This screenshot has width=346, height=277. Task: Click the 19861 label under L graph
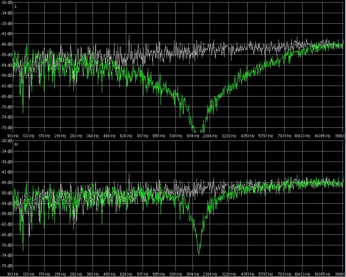click(340, 136)
